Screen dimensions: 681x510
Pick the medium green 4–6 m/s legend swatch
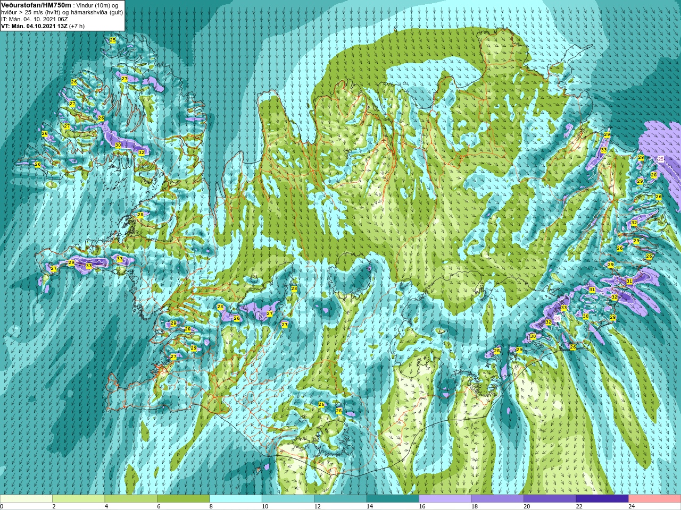[131, 499]
